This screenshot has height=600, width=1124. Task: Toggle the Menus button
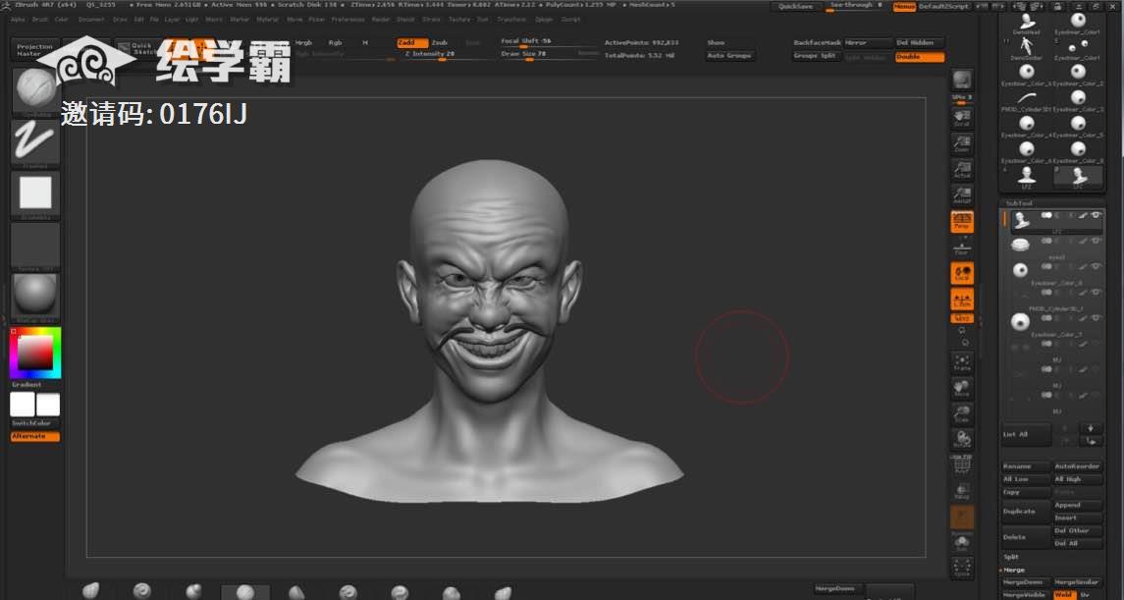[905, 7]
